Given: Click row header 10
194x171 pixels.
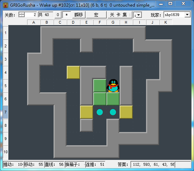Looking at the screenshot, I should [6, 152].
